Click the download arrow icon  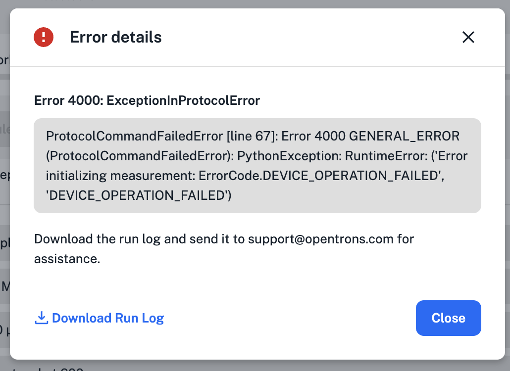tap(41, 318)
